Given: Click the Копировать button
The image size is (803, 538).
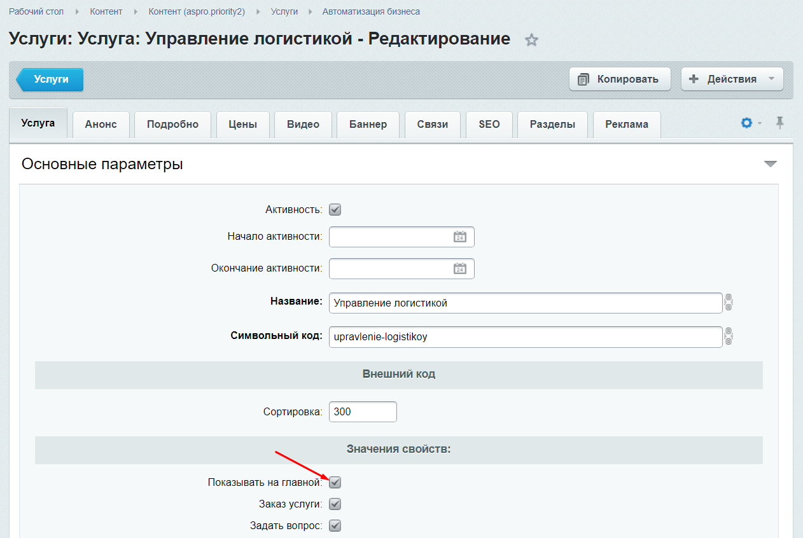Looking at the screenshot, I should coord(620,79).
